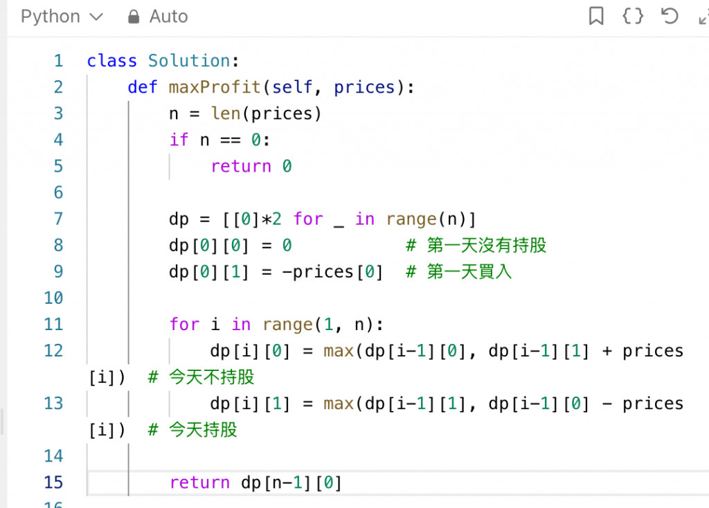Click line number 1 in the gutter
Viewport: 709px width, 508px height.
coord(58,61)
